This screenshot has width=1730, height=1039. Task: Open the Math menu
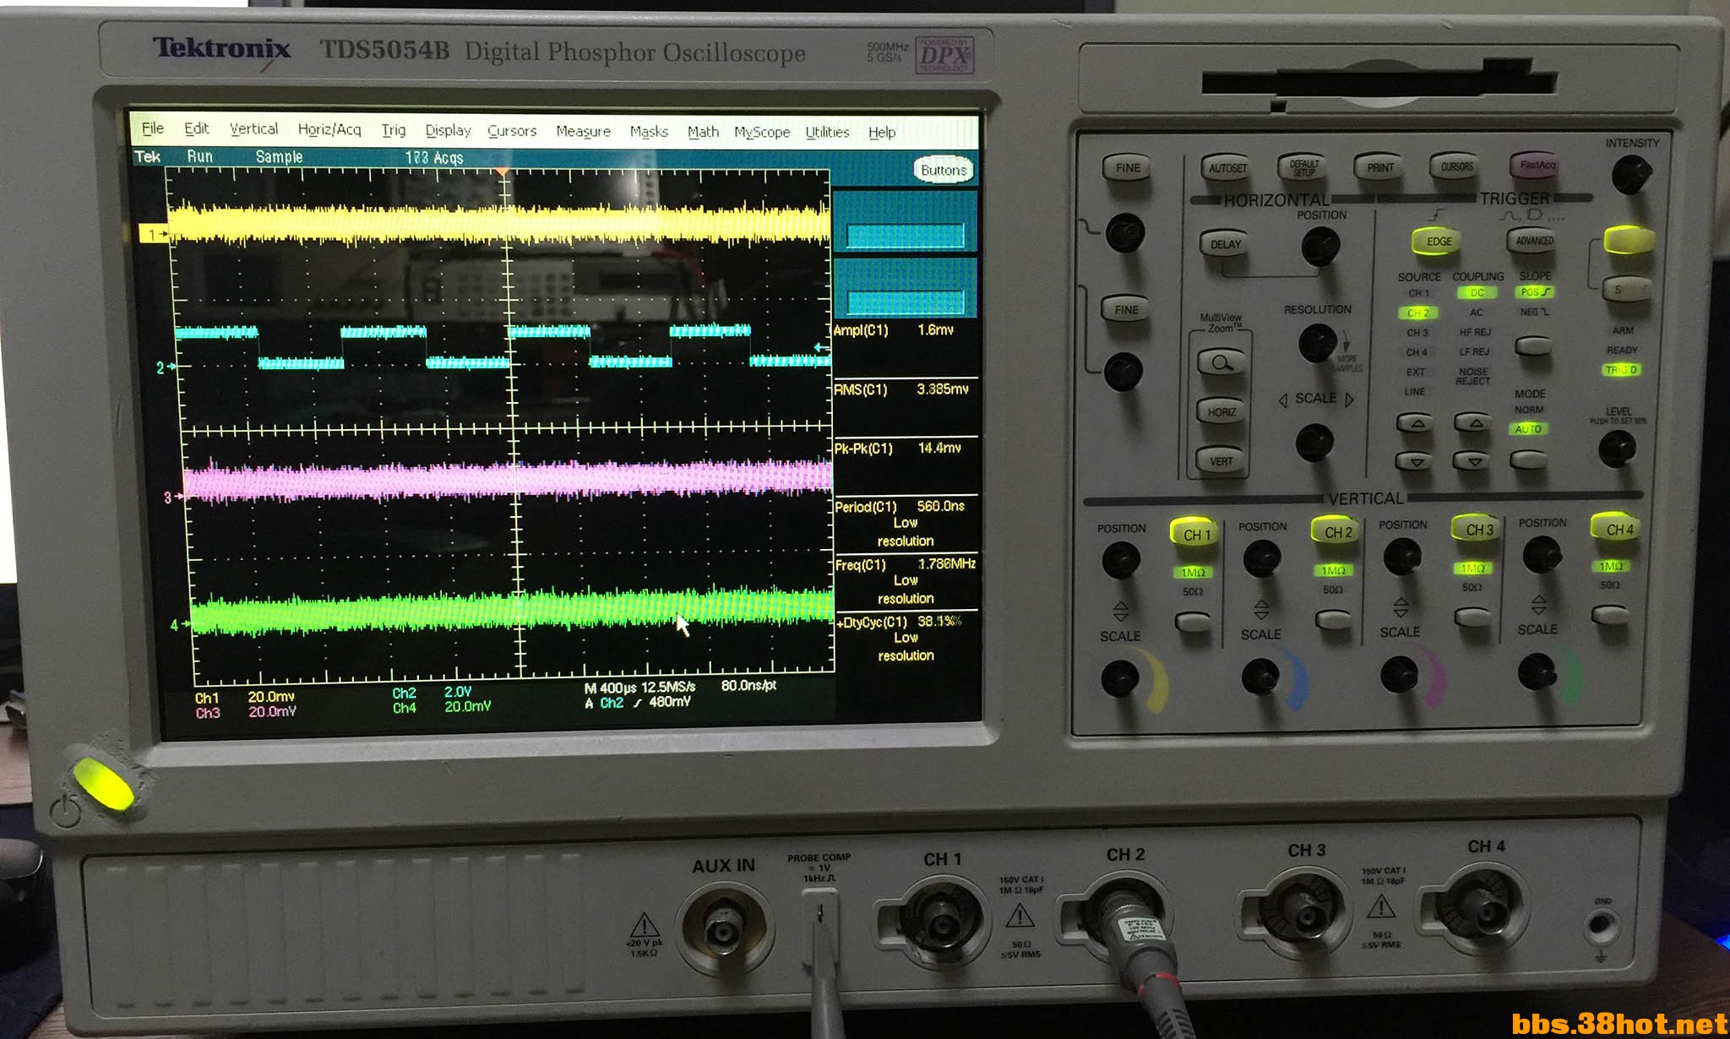click(703, 132)
